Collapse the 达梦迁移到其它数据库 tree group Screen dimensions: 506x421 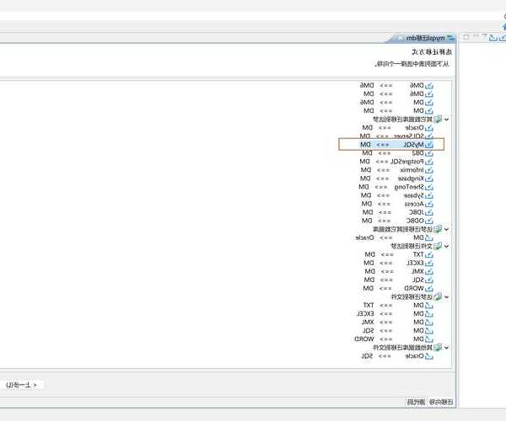coord(447,229)
